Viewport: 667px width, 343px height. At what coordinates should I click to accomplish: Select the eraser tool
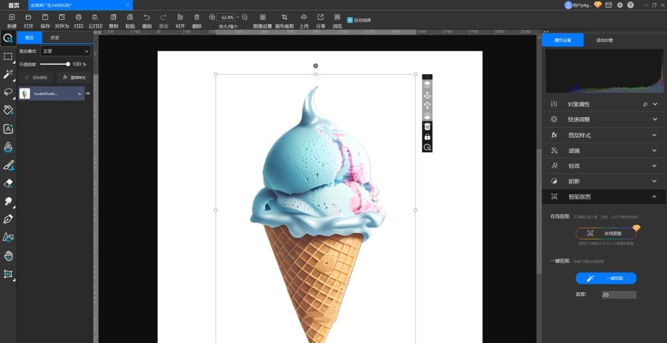coord(8,183)
